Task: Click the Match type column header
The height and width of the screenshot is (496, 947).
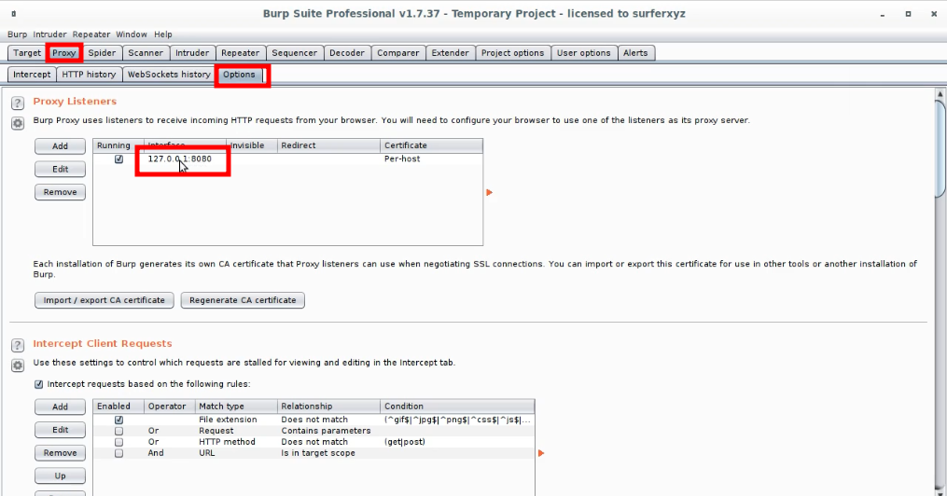Action: [x=235, y=406]
